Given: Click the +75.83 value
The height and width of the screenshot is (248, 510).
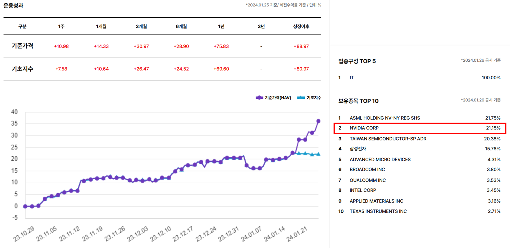Looking at the screenshot, I should [221, 46].
